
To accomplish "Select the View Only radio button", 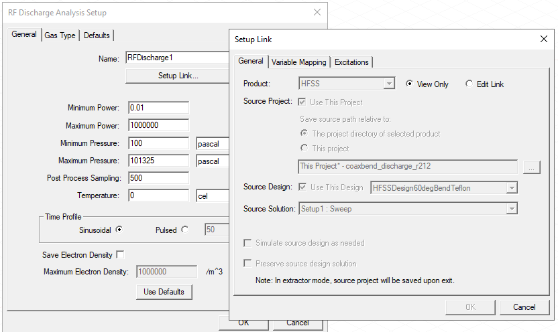I will (409, 84).
